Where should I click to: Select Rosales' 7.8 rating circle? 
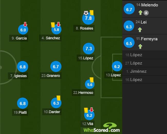pos(88,18)
